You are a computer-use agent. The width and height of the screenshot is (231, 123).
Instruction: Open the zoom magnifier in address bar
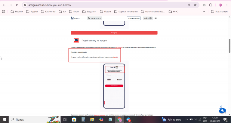pos(189,5)
